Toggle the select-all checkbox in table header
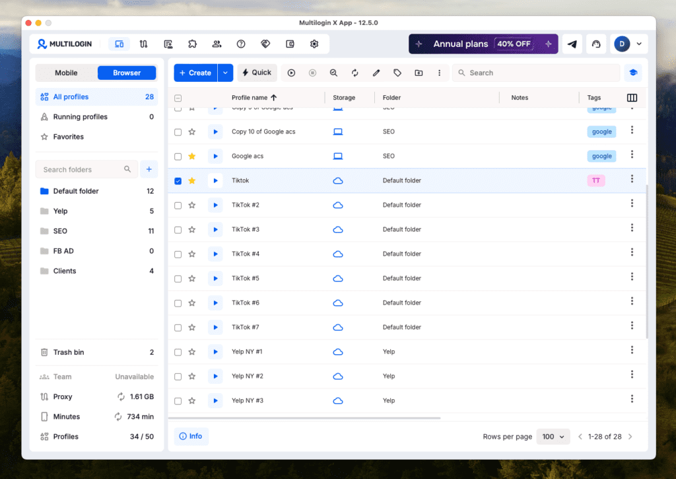 pos(178,98)
